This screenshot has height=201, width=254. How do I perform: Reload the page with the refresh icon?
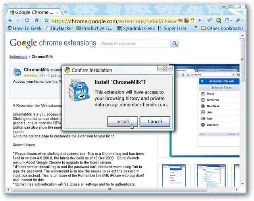click(27, 20)
